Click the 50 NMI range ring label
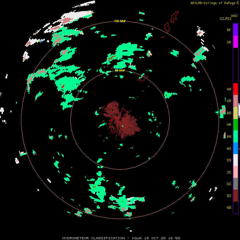 tap(120, 70)
